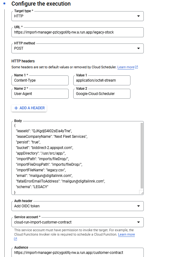Open the Auth header dropdown
The height and width of the screenshot is (257, 175).
coord(78,206)
